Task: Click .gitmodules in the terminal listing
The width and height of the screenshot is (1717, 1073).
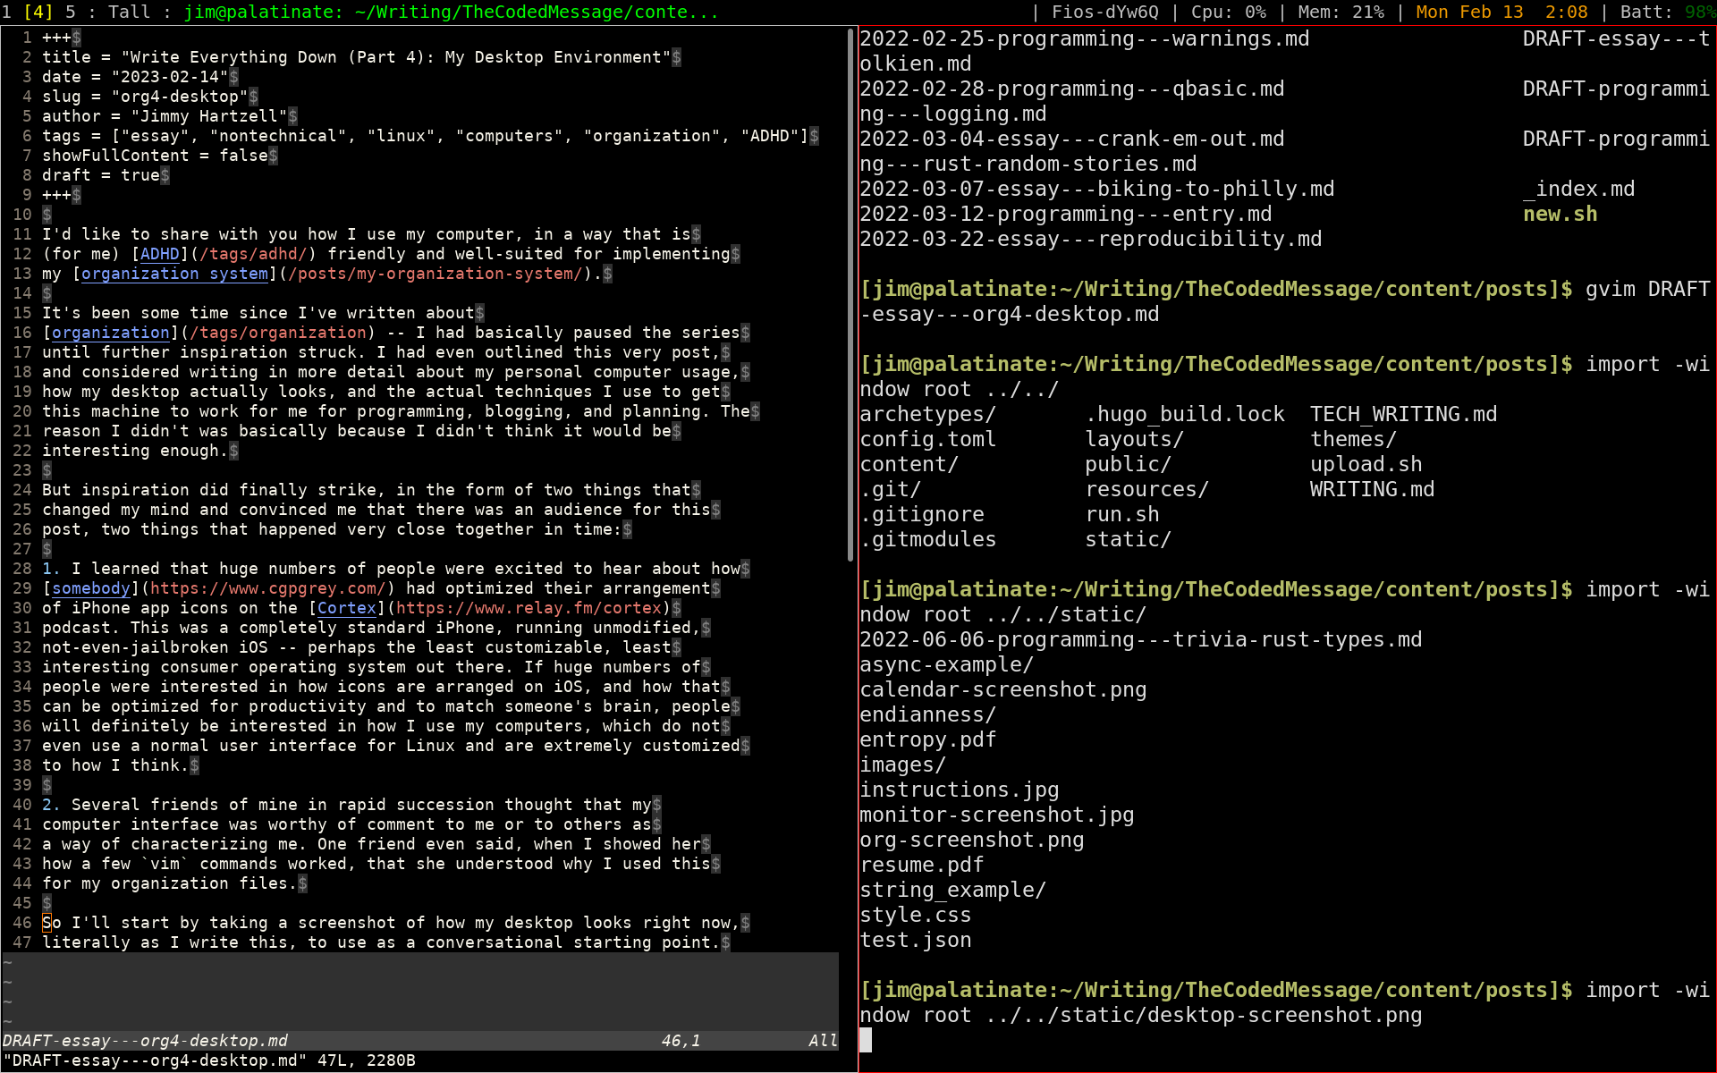Action: point(928,539)
